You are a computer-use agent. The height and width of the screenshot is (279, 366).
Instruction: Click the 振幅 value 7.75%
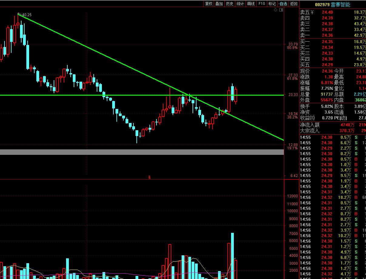coord(327,89)
